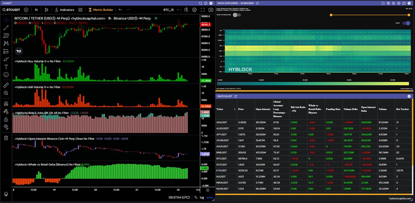Select the ruler measure tool
This screenshot has width=415, height=203.
tap(6, 85)
